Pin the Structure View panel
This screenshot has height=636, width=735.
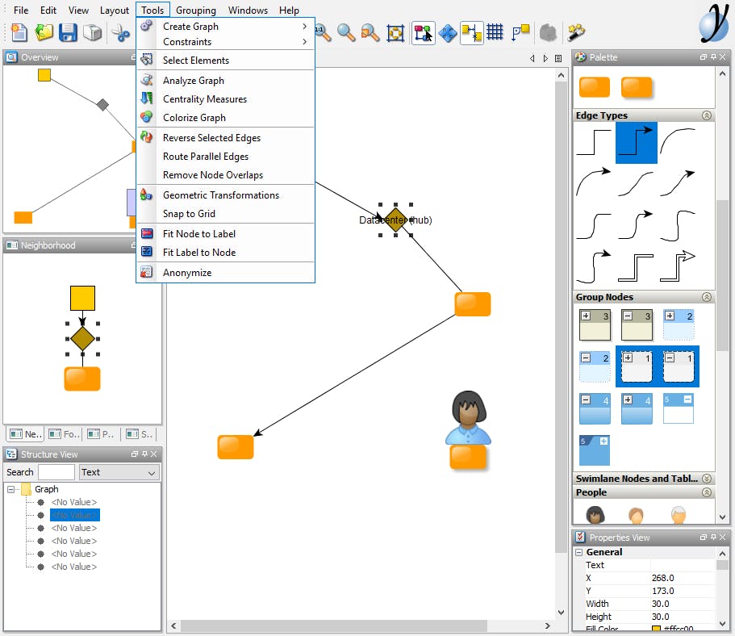click(144, 454)
